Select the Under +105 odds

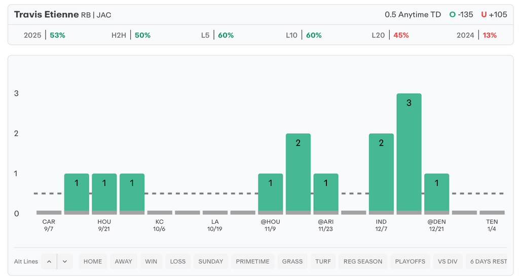click(494, 15)
